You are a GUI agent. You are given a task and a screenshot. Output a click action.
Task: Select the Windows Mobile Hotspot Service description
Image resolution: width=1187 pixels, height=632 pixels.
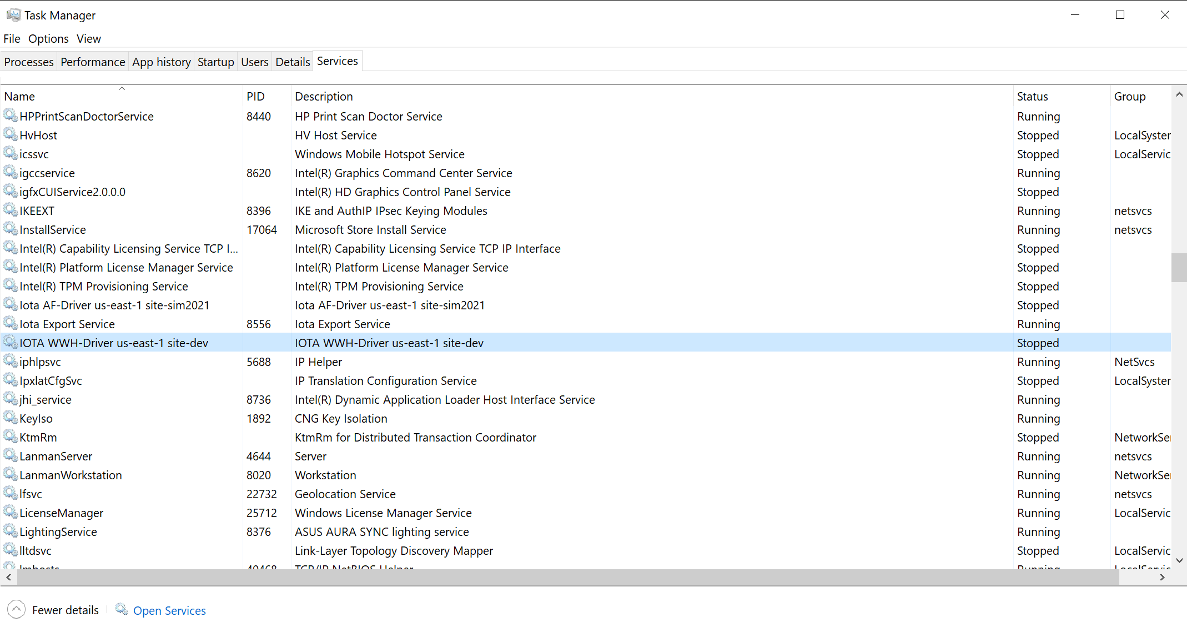(380, 154)
